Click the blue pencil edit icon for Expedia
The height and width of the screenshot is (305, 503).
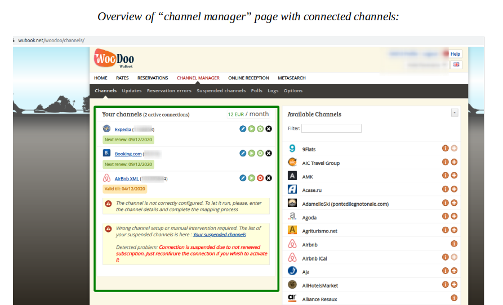pyautogui.click(x=243, y=129)
